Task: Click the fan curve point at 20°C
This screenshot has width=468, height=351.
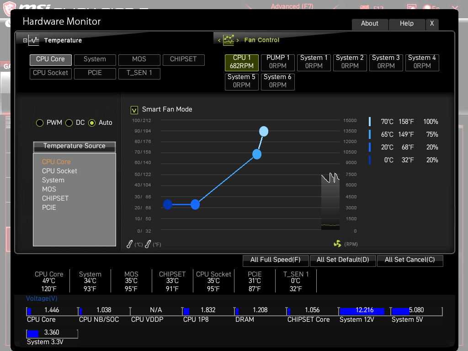Action: tap(195, 204)
